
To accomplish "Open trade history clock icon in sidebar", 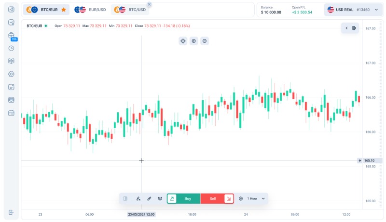I will point(11,48).
